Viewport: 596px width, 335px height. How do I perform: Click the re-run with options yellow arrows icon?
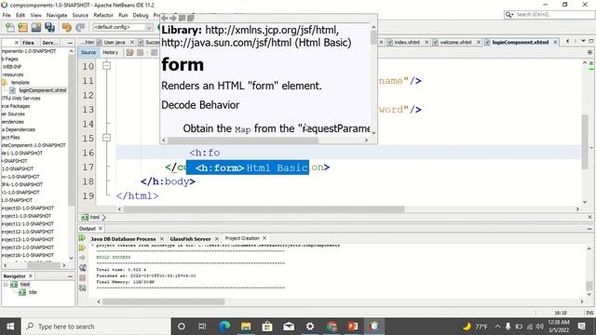point(83,248)
